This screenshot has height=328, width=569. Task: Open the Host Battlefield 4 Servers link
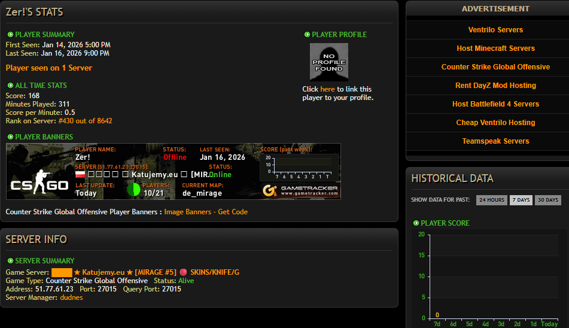(495, 104)
